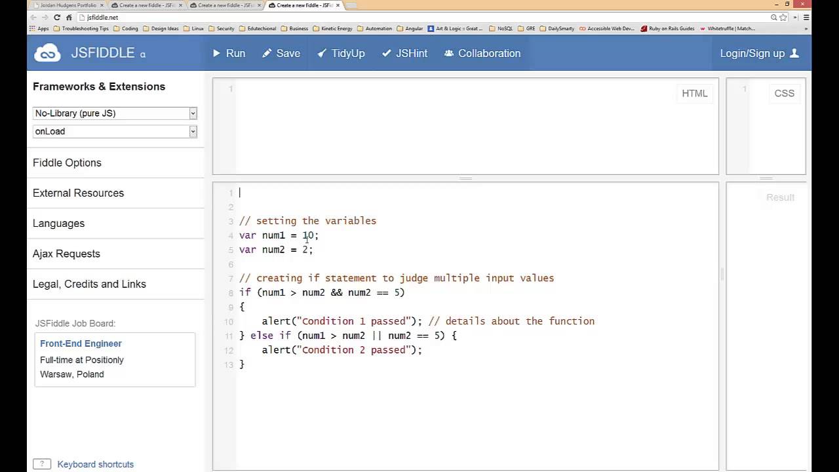
Task: Open the Security bookmark folder
Action: (x=221, y=29)
